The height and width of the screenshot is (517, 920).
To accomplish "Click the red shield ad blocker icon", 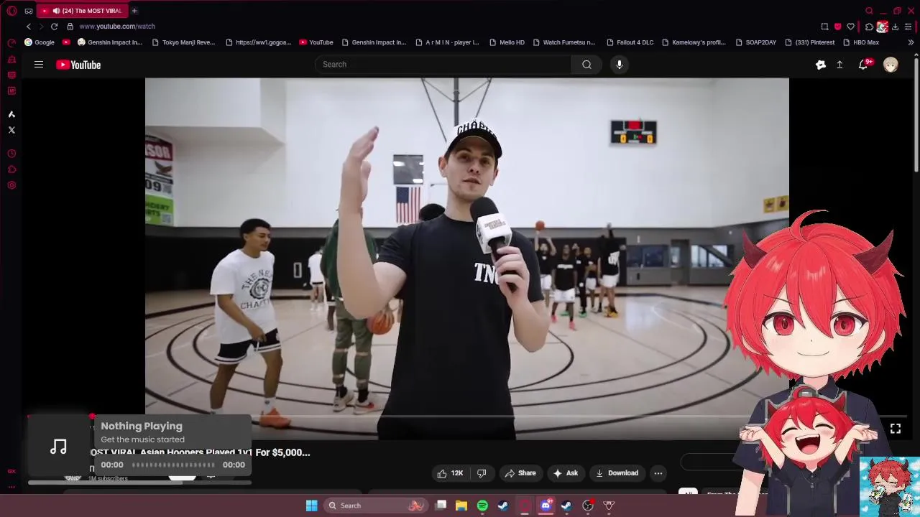I will (837, 27).
